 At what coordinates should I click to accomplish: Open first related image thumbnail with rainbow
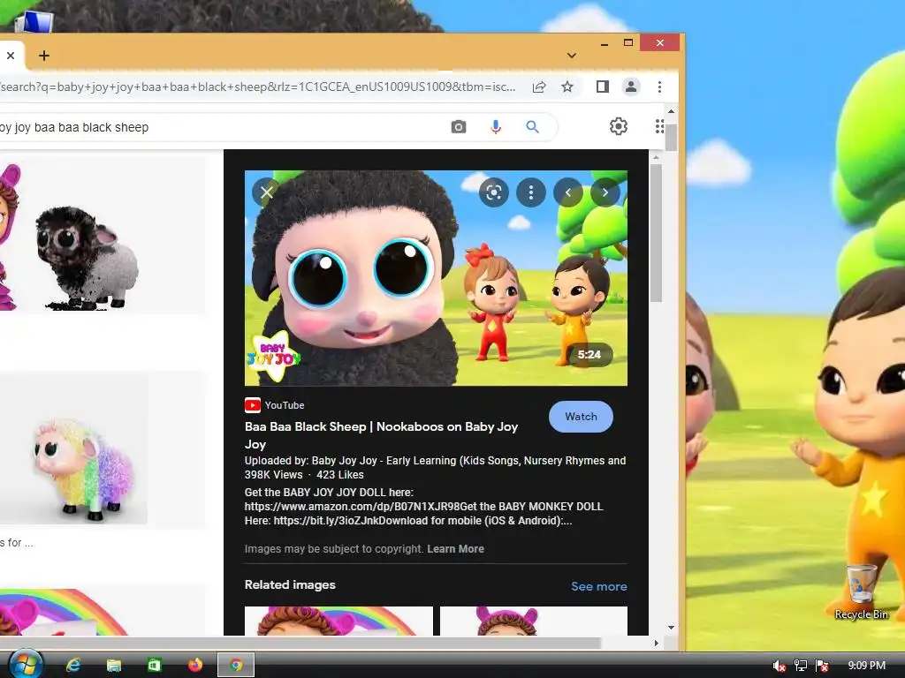338,621
